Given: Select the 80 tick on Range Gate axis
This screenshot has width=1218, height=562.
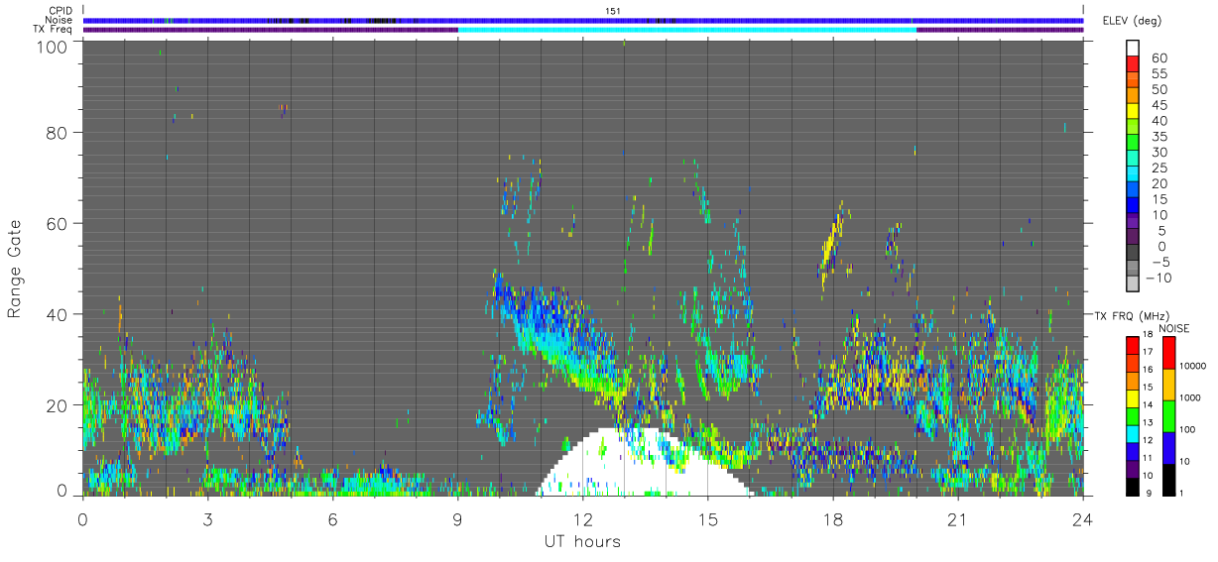Looking at the screenshot, I should click(x=58, y=132).
